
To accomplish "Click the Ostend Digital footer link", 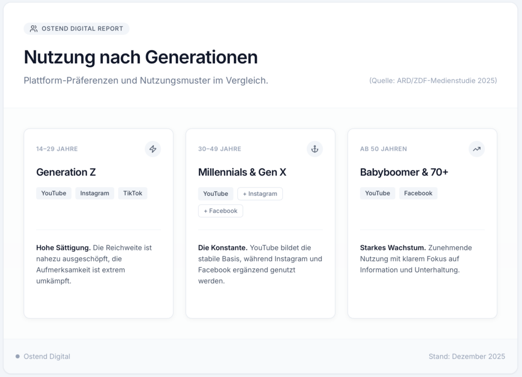I will 47,356.
